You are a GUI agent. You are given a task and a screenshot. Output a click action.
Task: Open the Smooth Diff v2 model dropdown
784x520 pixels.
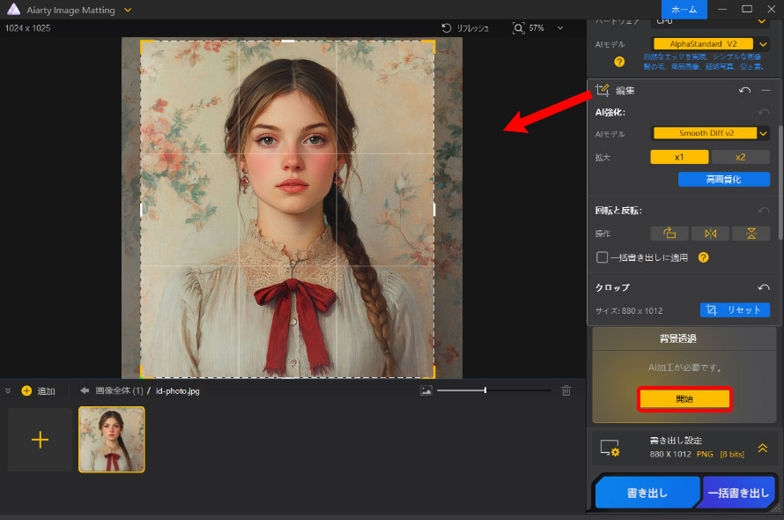tap(763, 133)
